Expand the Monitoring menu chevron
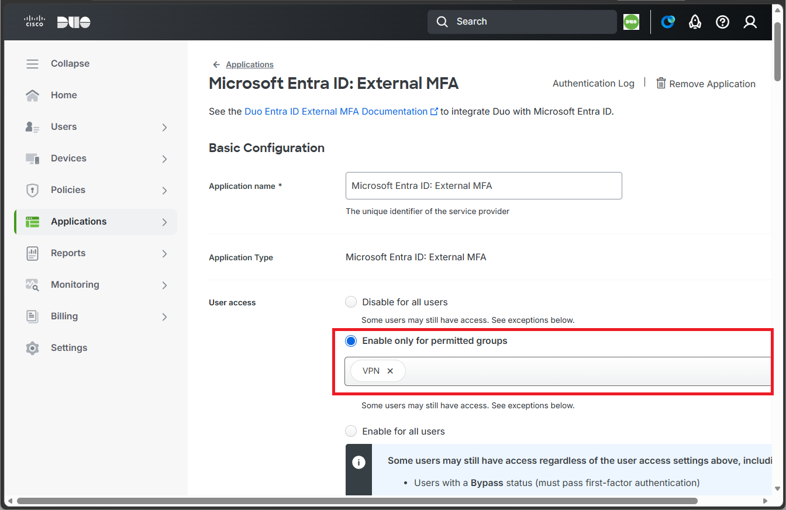The height and width of the screenshot is (510, 786). 164,285
